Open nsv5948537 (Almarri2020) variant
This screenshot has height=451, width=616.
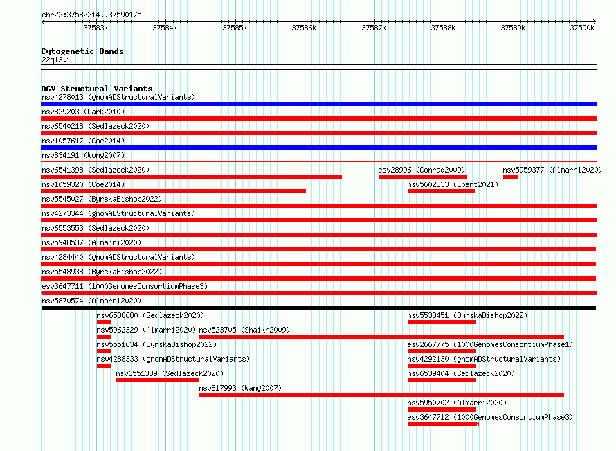pyautogui.click(x=91, y=242)
